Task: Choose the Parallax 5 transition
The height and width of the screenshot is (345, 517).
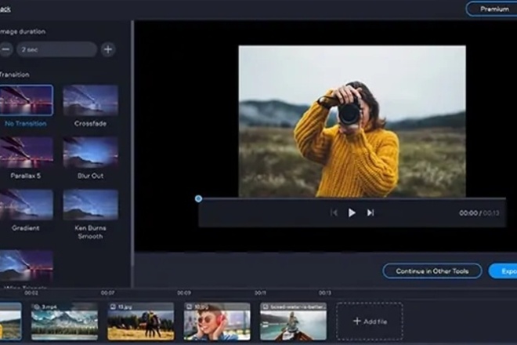Action: [27, 152]
